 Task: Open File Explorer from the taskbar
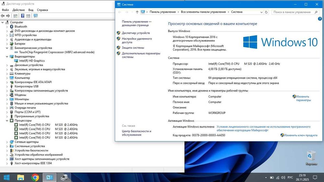[x=21, y=177]
